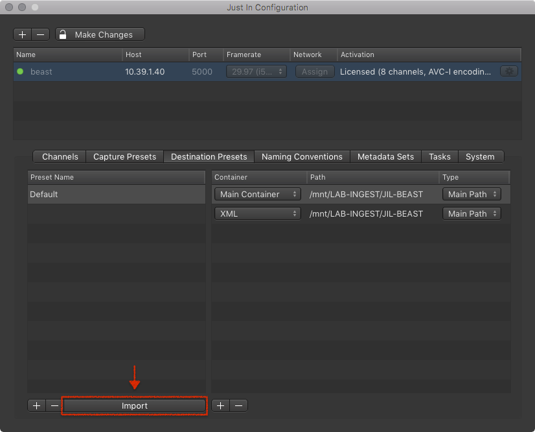
Task: Click the Activation column header
Action: coord(429,54)
